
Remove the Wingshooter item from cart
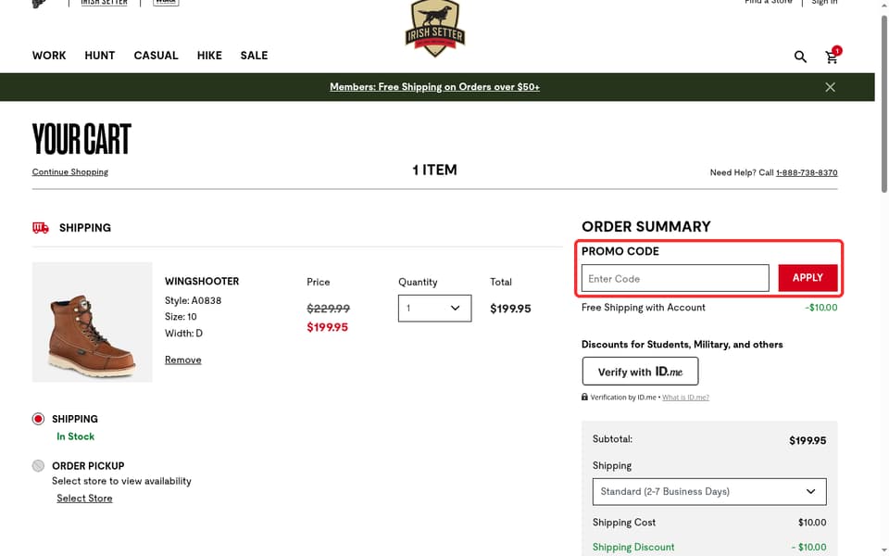coord(183,360)
